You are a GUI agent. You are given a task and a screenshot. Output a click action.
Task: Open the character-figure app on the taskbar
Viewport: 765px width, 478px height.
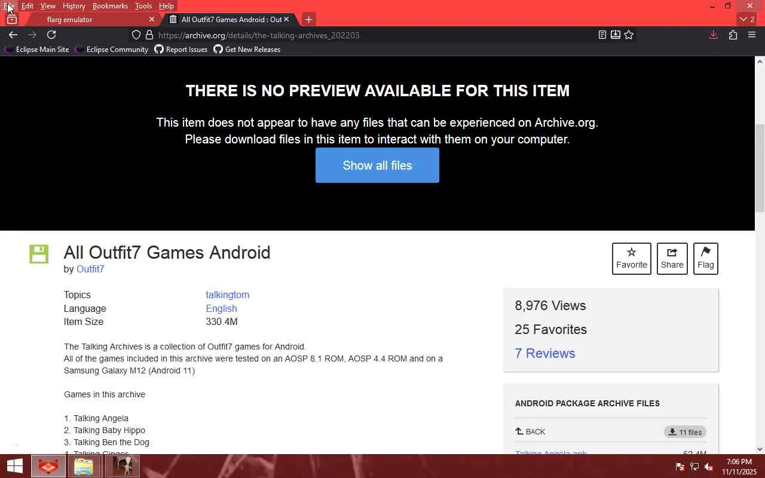click(123, 466)
